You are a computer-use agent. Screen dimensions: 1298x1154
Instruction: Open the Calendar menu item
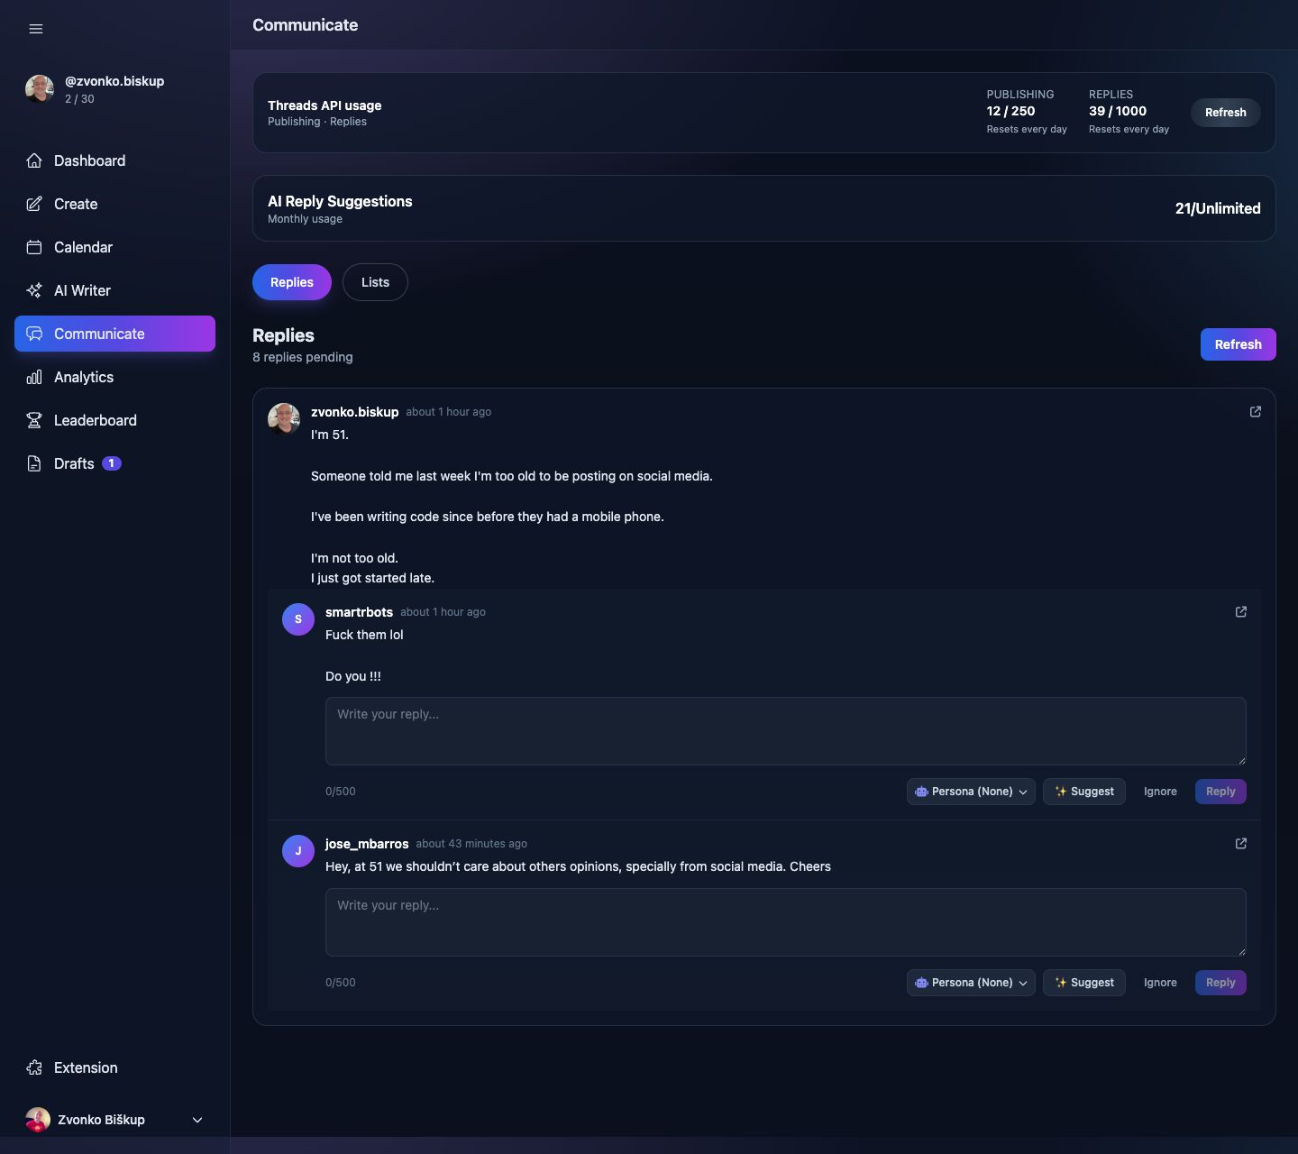tap(114, 247)
